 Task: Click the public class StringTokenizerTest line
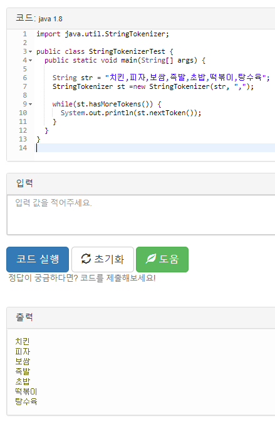point(105,51)
